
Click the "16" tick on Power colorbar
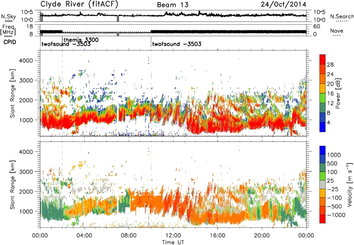330,94
